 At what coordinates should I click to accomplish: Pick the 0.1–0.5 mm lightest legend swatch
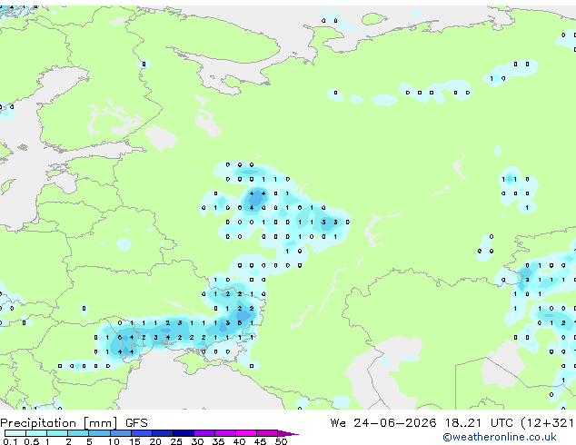(15, 433)
